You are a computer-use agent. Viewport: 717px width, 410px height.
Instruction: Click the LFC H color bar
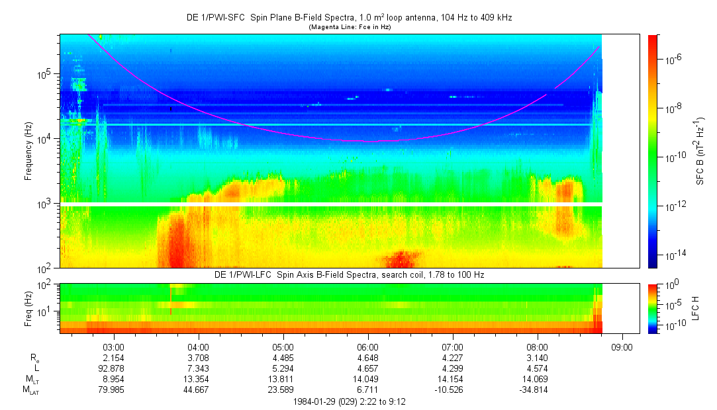point(653,309)
